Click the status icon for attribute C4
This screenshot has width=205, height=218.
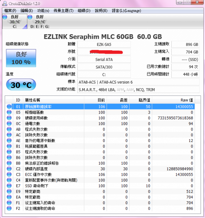click(x=9, y=180)
